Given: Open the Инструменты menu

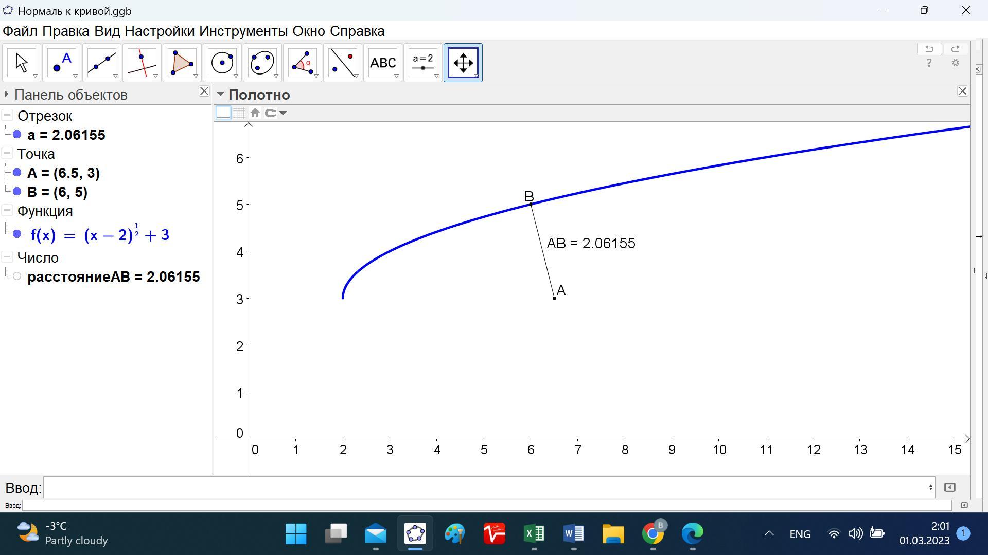Looking at the screenshot, I should click(243, 31).
